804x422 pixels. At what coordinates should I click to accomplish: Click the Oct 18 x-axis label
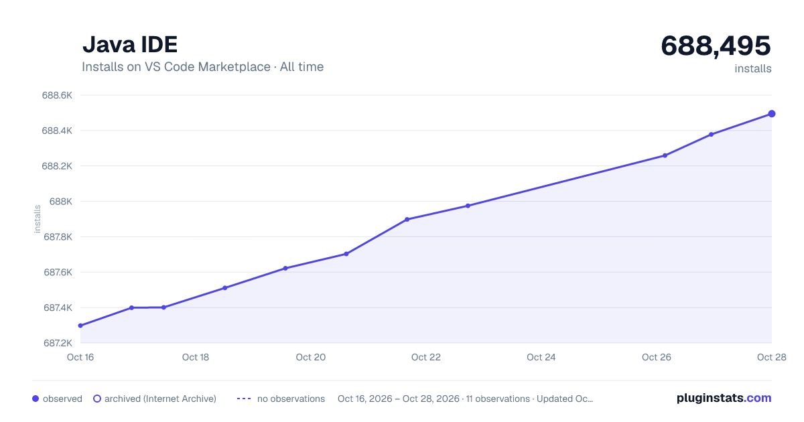point(196,357)
